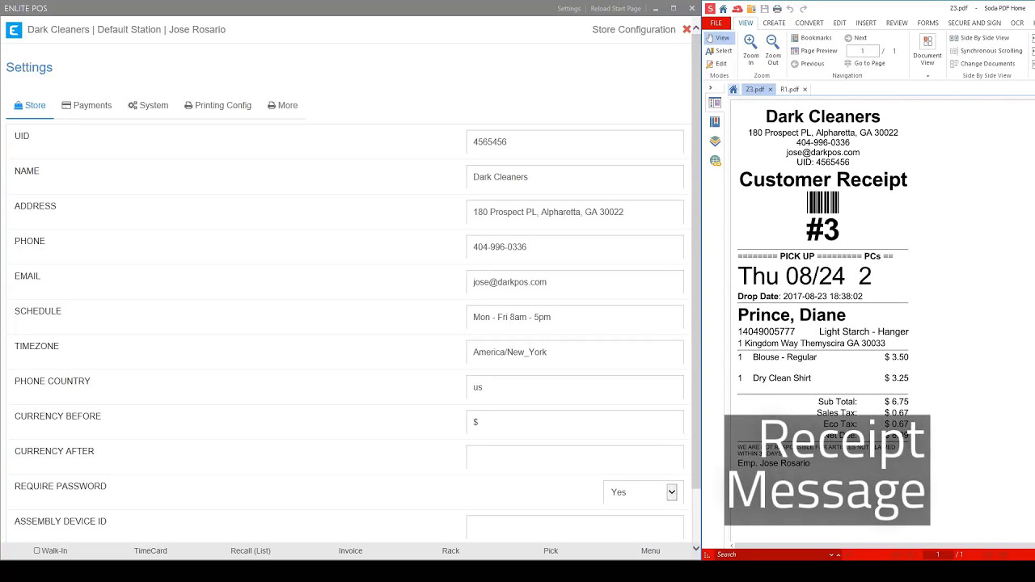This screenshot has width=1035, height=582.
Task: Click the settings page scrollbar down arrow
Action: pos(695,548)
